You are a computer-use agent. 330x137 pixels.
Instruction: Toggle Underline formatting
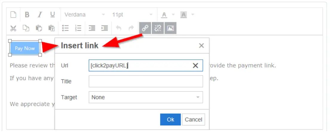52,15
